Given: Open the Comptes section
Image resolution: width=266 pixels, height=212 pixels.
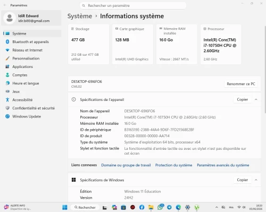Looking at the screenshot, I should point(32,75).
